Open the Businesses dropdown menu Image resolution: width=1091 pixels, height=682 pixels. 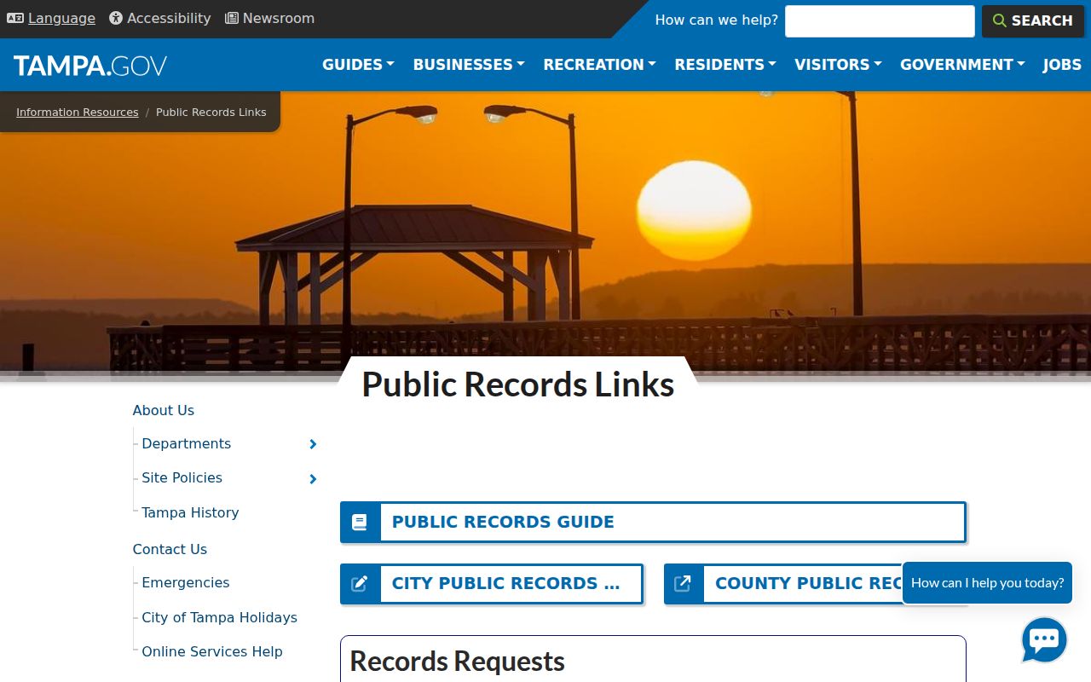[469, 64]
